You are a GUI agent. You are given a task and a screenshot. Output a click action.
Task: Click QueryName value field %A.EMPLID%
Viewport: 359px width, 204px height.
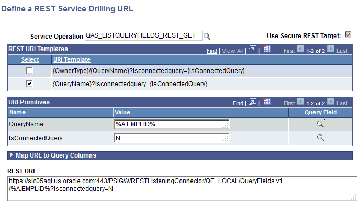click(172, 124)
